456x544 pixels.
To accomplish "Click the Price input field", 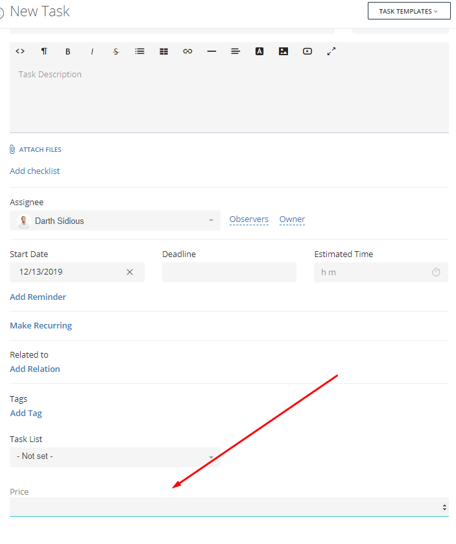I will tap(229, 507).
